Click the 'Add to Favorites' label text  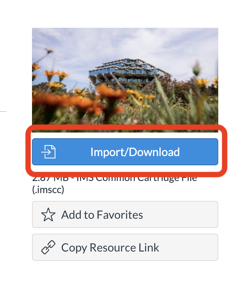tap(102, 215)
